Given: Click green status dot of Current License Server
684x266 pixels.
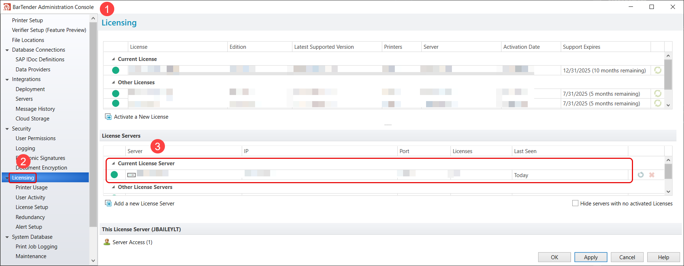Looking at the screenshot, I should 114,175.
